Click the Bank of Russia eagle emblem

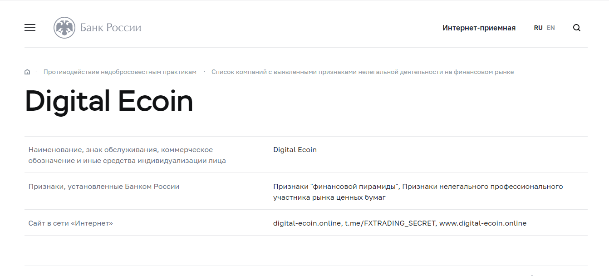64,28
